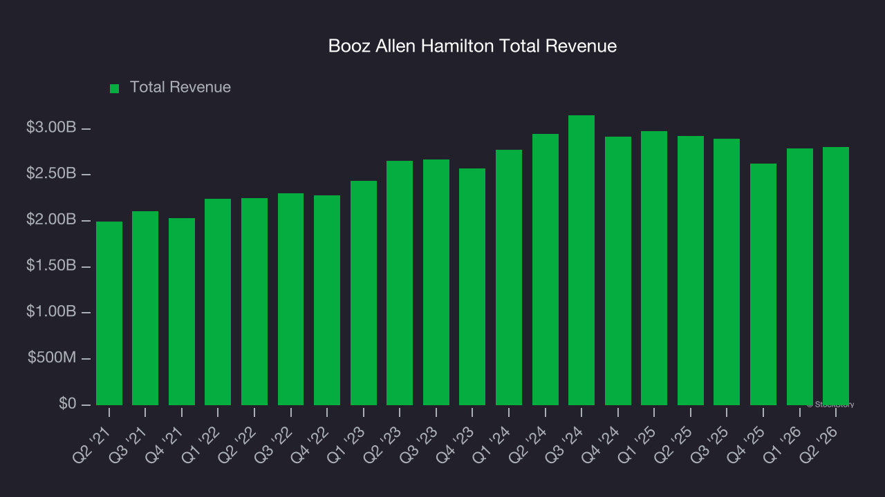Select the Q2 '26 revenue bar

[x=836, y=276]
